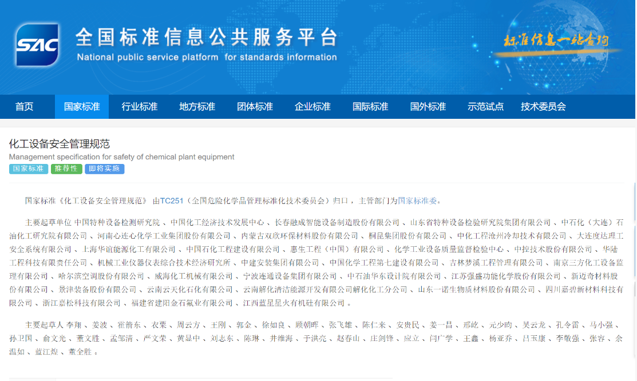Click the 化工设备安全管理规范 heading title

59,143
